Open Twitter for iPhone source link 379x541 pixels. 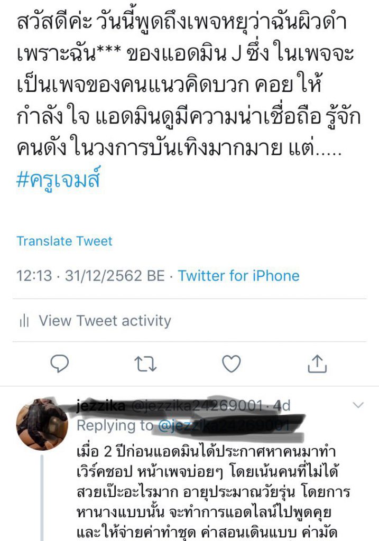coord(238,276)
